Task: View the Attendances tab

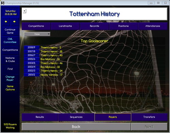Action: (153, 26)
